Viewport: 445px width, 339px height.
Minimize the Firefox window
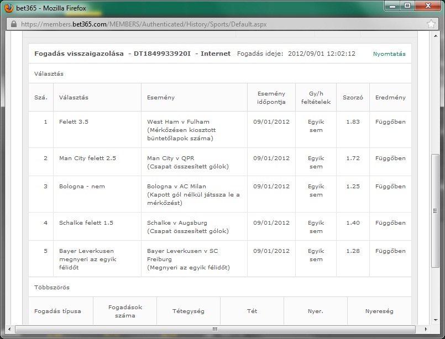coord(393,6)
